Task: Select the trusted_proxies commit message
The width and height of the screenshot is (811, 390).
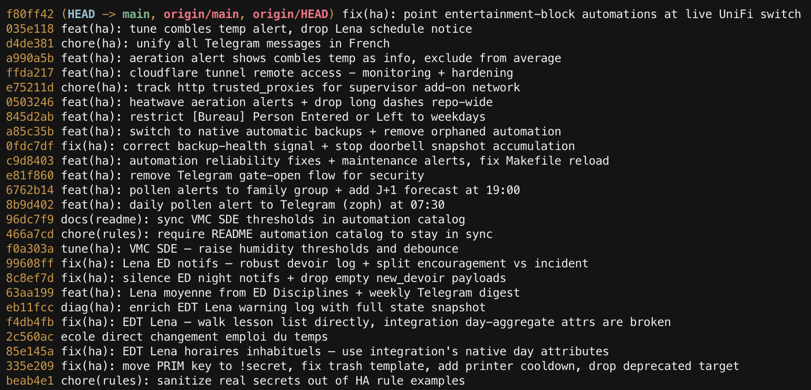Action: pyautogui.click(x=290, y=87)
